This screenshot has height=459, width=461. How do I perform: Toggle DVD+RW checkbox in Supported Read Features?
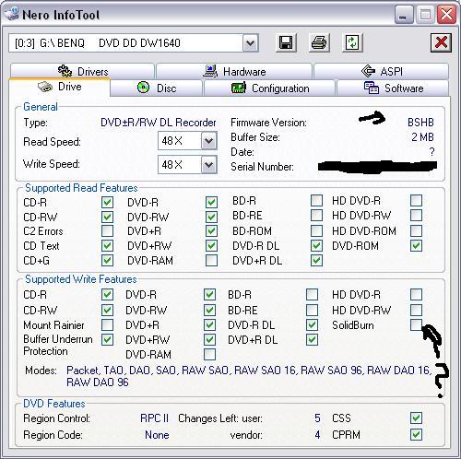211,246
